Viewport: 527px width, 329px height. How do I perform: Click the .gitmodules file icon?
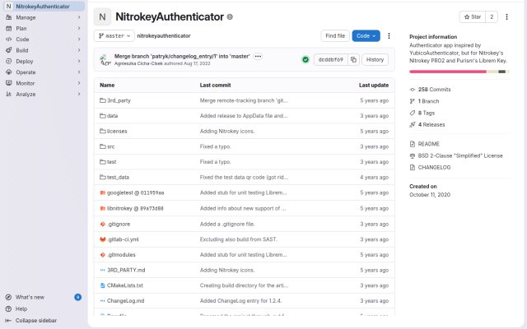102,255
